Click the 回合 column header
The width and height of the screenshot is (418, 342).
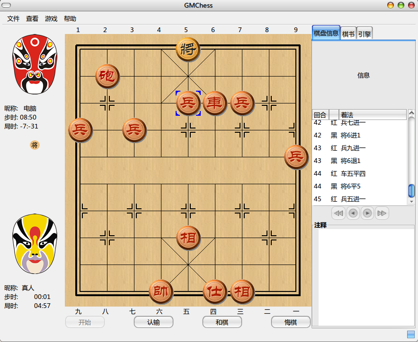coord(320,115)
